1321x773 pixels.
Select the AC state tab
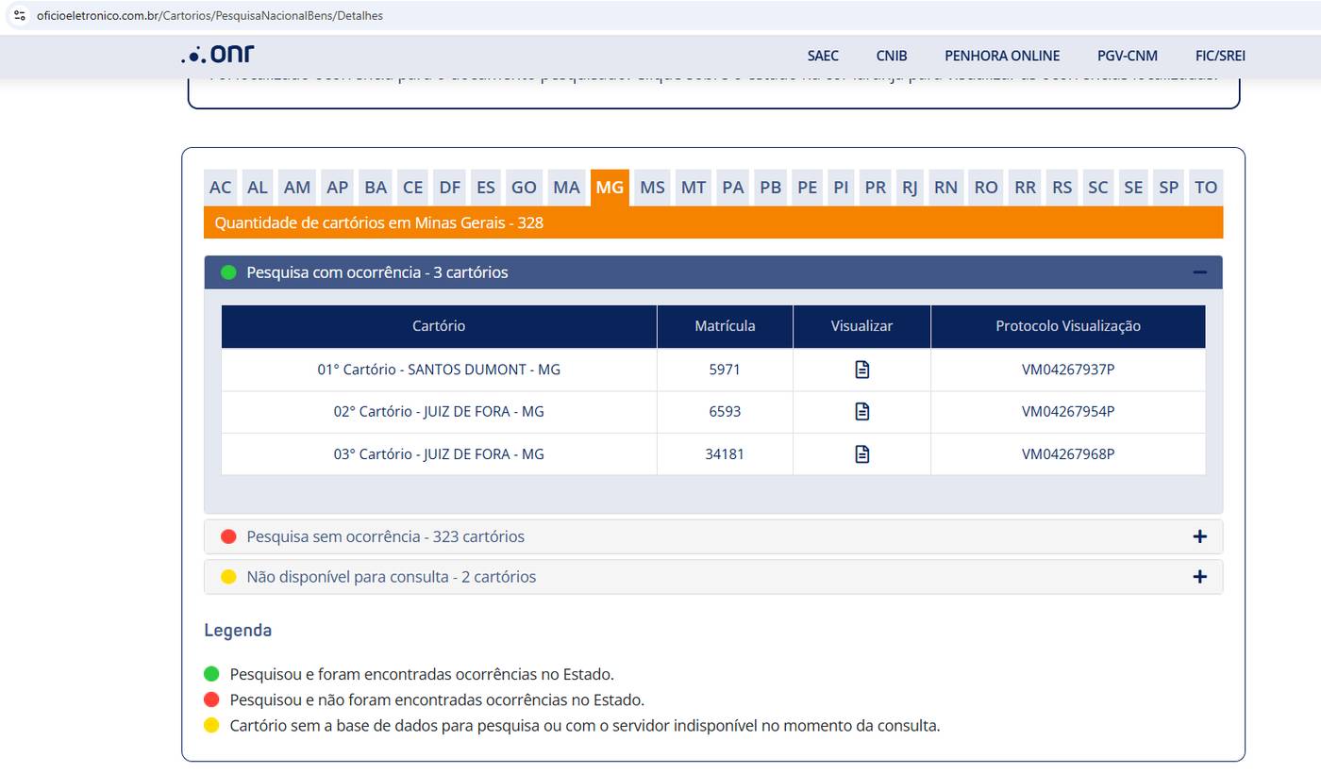coord(221,188)
